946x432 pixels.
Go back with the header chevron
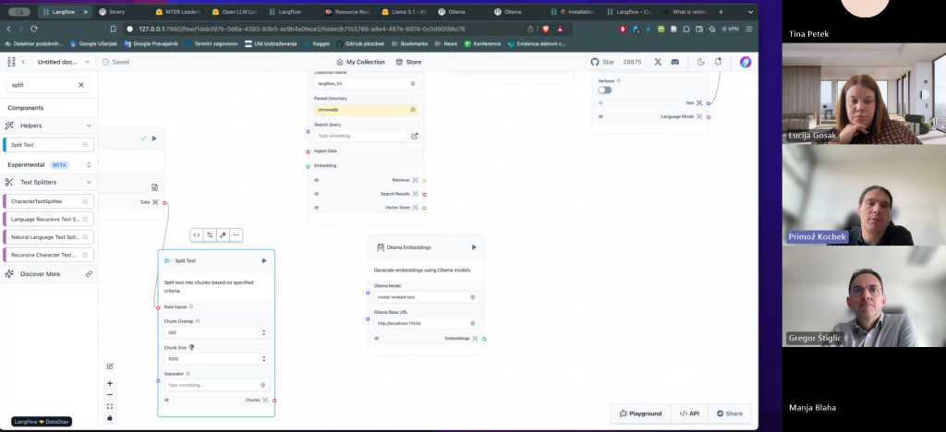click(x=23, y=62)
